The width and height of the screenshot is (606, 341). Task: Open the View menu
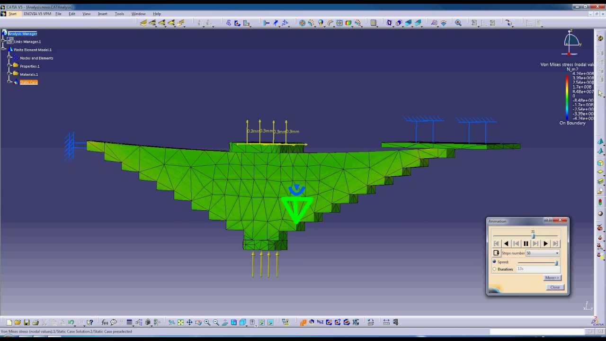[x=87, y=14]
